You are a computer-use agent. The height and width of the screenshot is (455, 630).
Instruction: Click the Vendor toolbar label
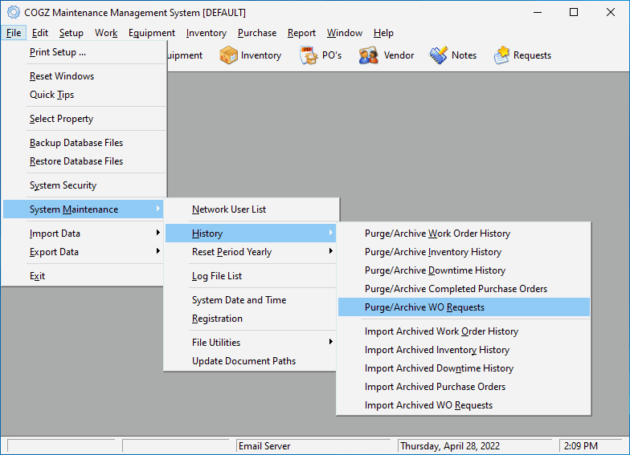point(399,55)
